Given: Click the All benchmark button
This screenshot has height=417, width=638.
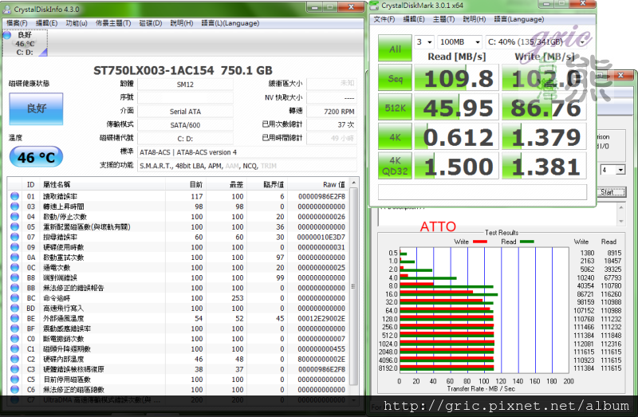Looking at the screenshot, I should click(395, 49).
